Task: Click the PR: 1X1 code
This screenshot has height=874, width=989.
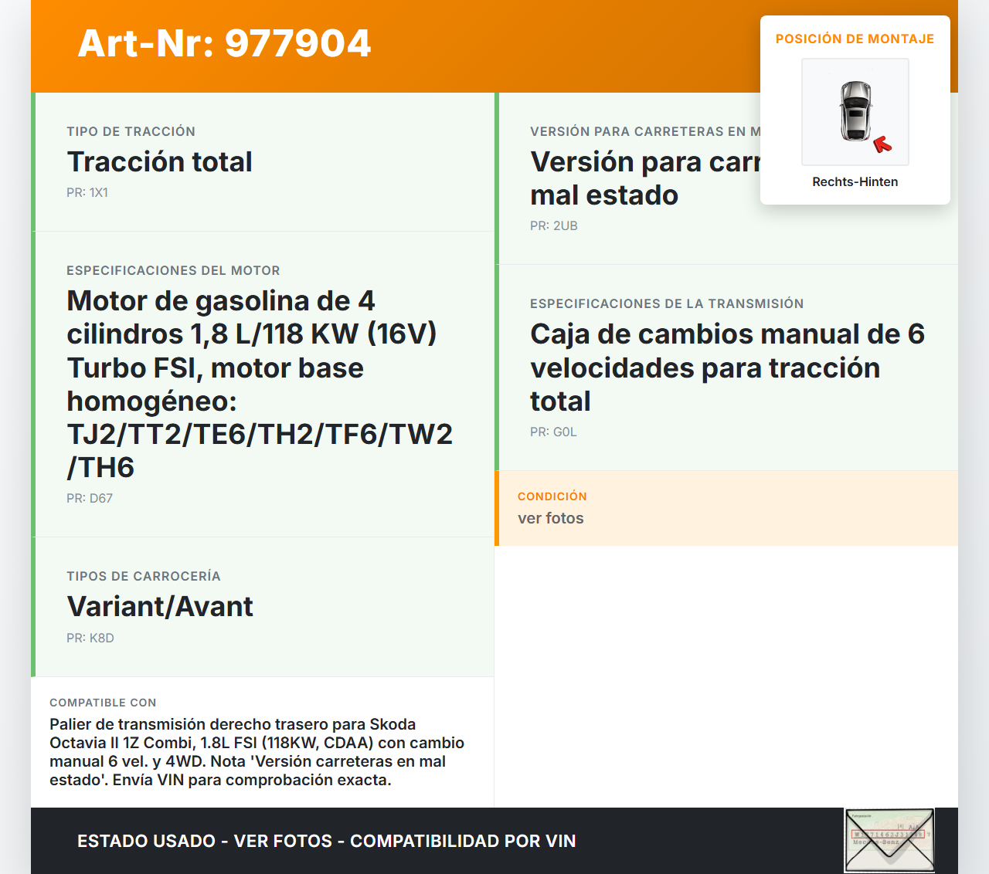Action: (87, 193)
